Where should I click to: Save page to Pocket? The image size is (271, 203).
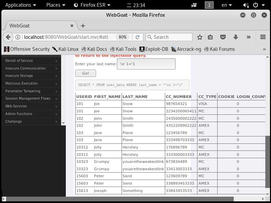pyautogui.click(x=223, y=37)
